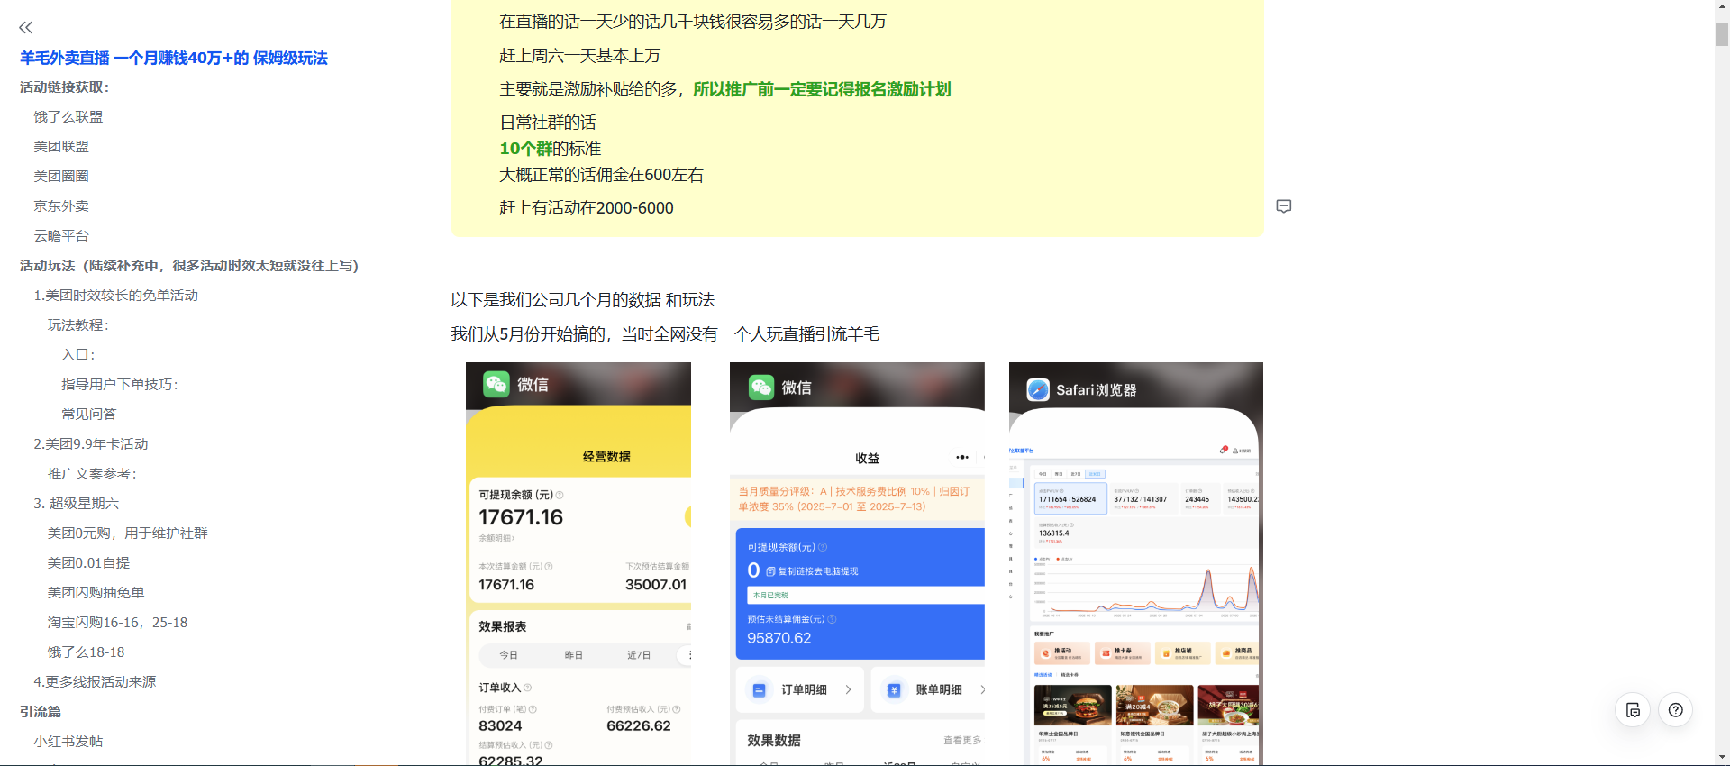Image resolution: width=1730 pixels, height=766 pixels.
Task: Click the Safari browser icon in third screenshot
Action: click(1038, 389)
